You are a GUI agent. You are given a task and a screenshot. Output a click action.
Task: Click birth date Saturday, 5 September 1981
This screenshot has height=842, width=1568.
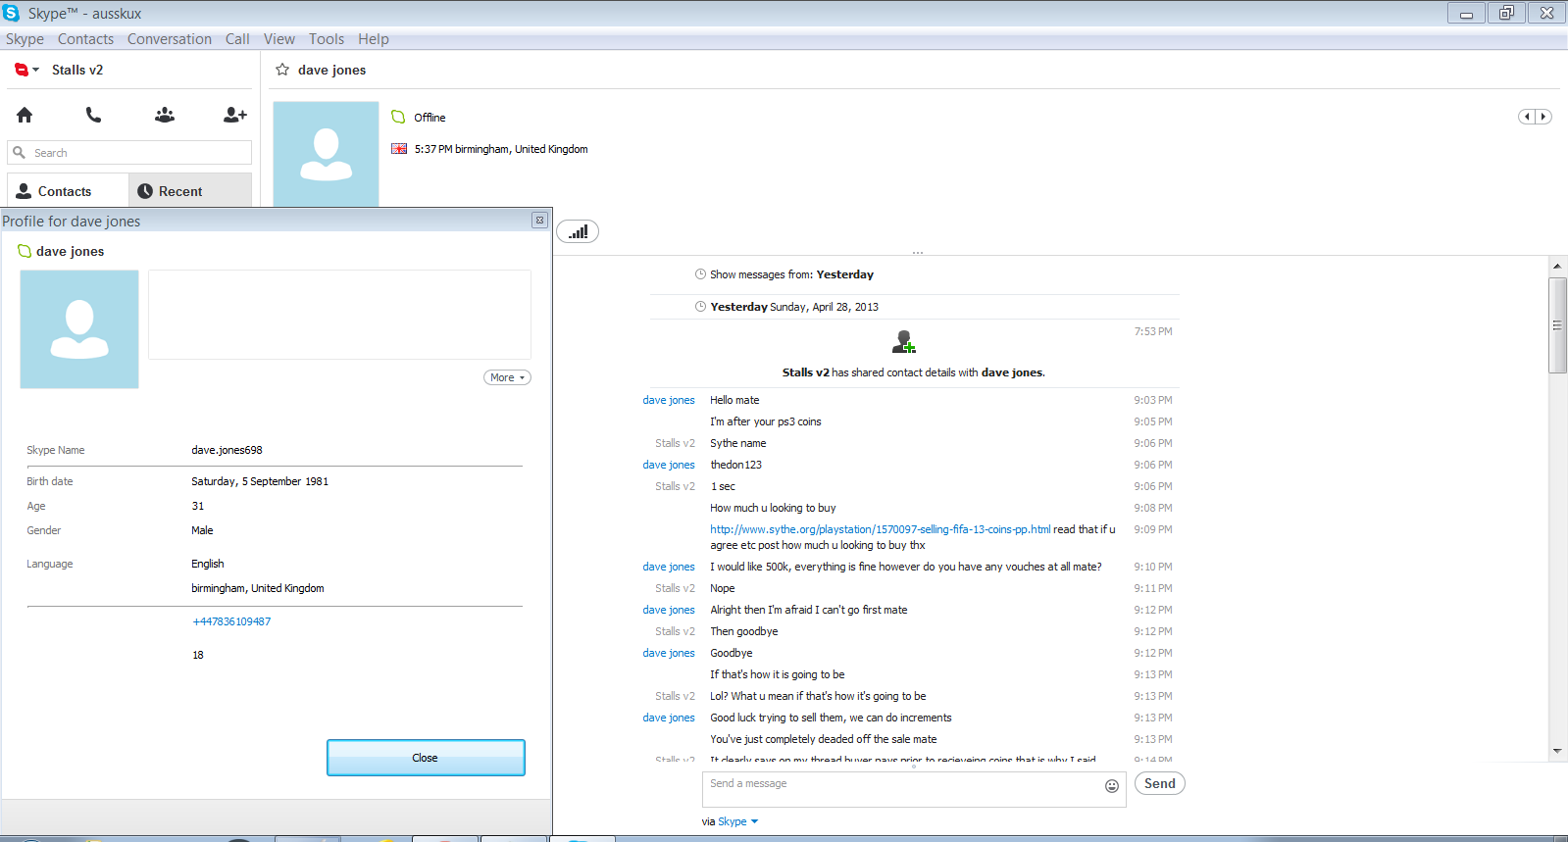pyautogui.click(x=260, y=481)
